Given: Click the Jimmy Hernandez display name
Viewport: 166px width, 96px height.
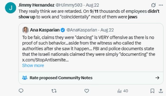Looking at the screenshot, I should coord(36,5).
